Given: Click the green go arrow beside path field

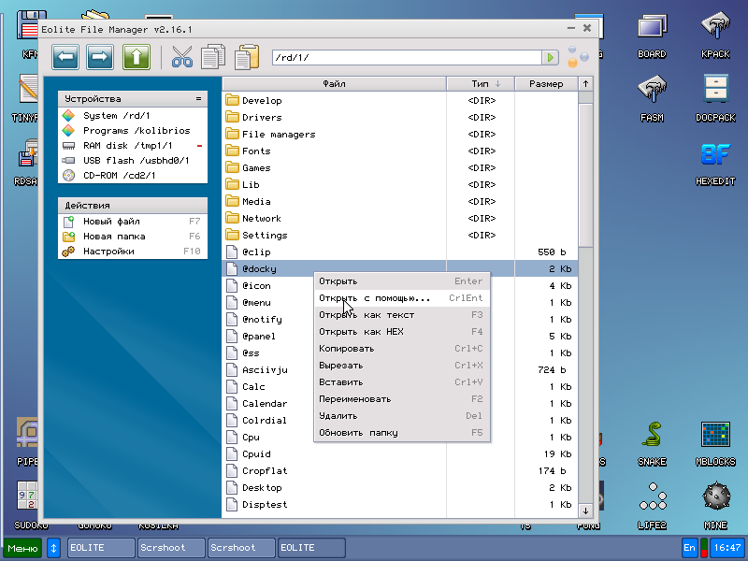Looking at the screenshot, I should click(550, 58).
